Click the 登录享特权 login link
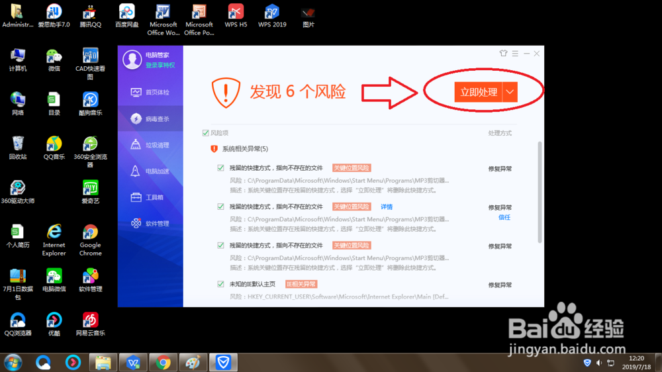 click(x=160, y=65)
